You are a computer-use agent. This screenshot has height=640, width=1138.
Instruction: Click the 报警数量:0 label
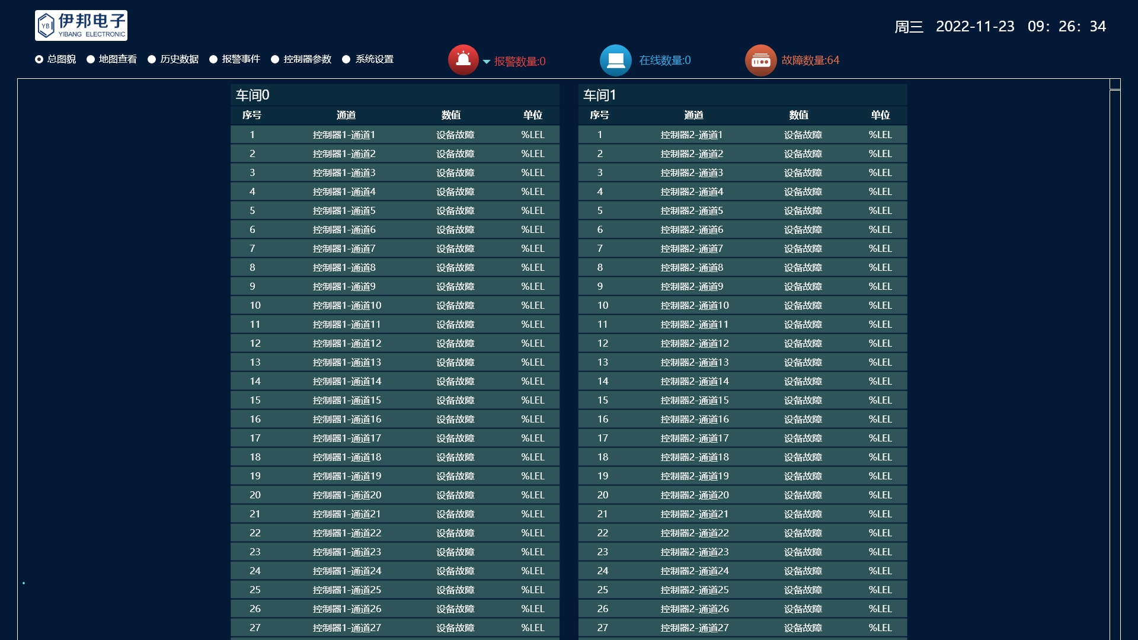point(520,61)
